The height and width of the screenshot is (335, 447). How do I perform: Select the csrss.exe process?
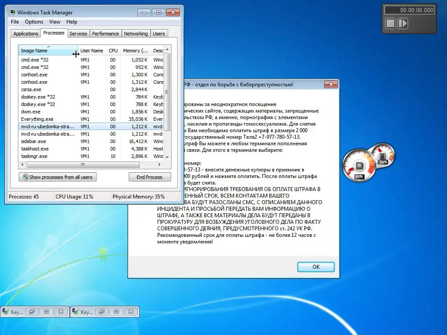click(91, 89)
